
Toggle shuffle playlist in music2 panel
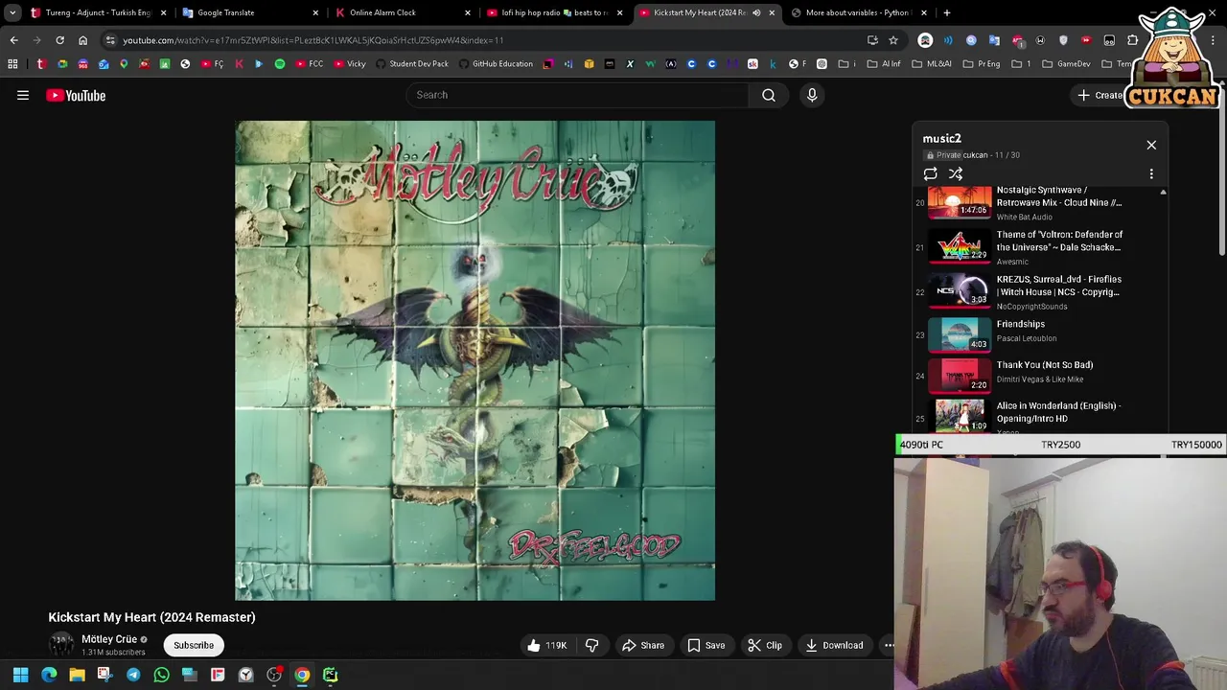tap(956, 174)
